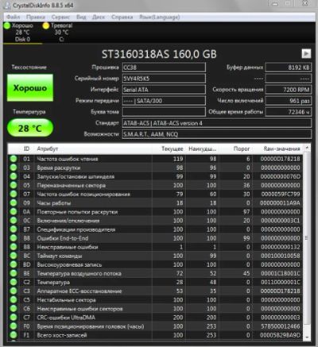Click the SMART list scroll down arrow
Image resolution: width=318 pixels, height=347 pixels.
[x=307, y=337]
